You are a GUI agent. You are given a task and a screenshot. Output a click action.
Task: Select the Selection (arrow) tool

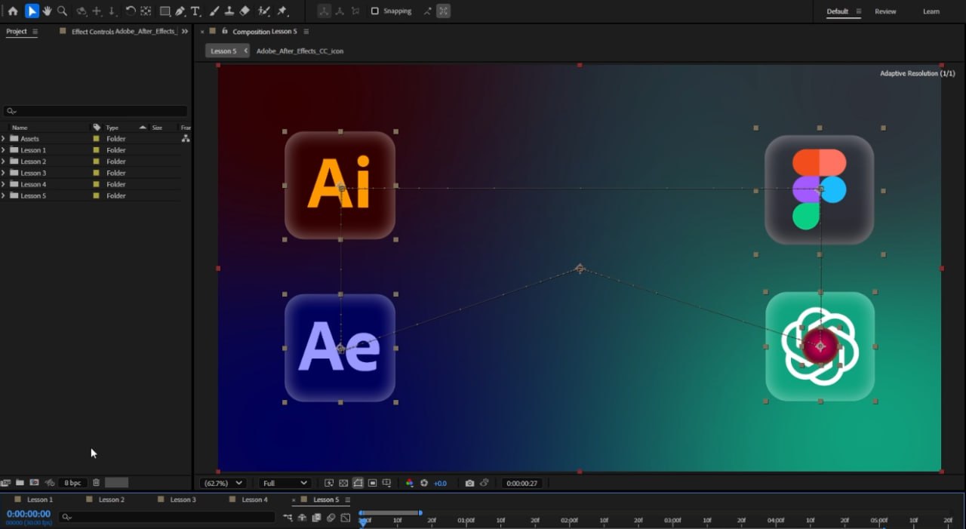coord(31,11)
